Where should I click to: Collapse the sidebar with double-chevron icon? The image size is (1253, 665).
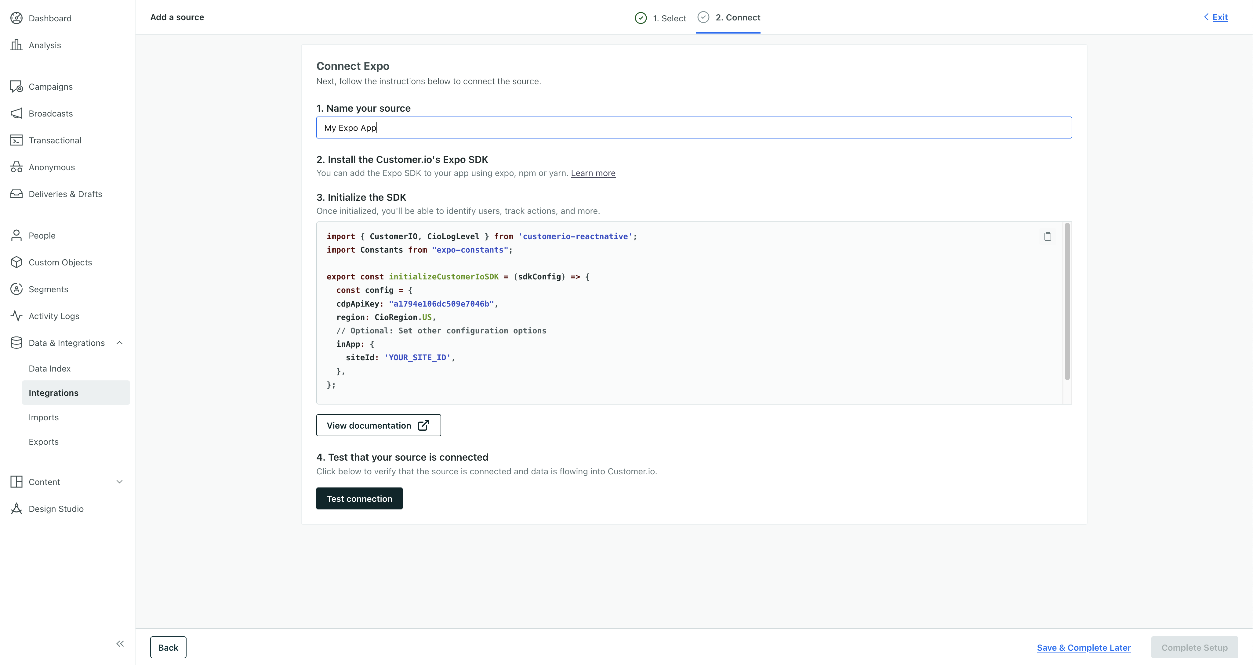(x=120, y=644)
